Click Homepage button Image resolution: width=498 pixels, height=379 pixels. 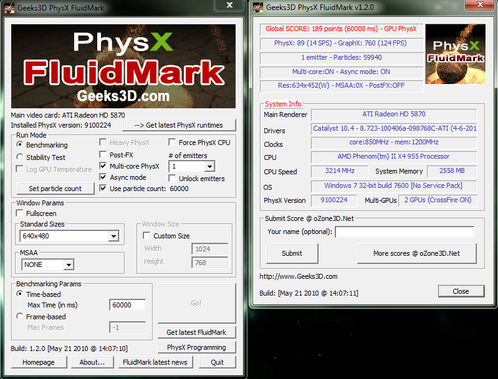39,362
